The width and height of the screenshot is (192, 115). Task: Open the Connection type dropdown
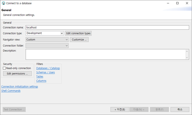click(45, 33)
